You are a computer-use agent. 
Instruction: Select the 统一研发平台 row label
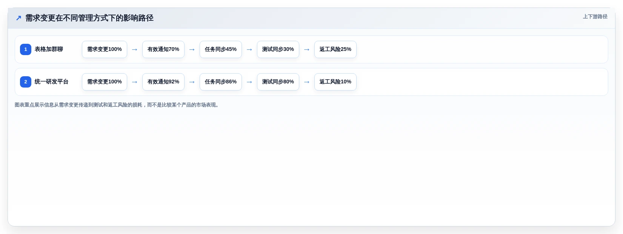pos(52,82)
